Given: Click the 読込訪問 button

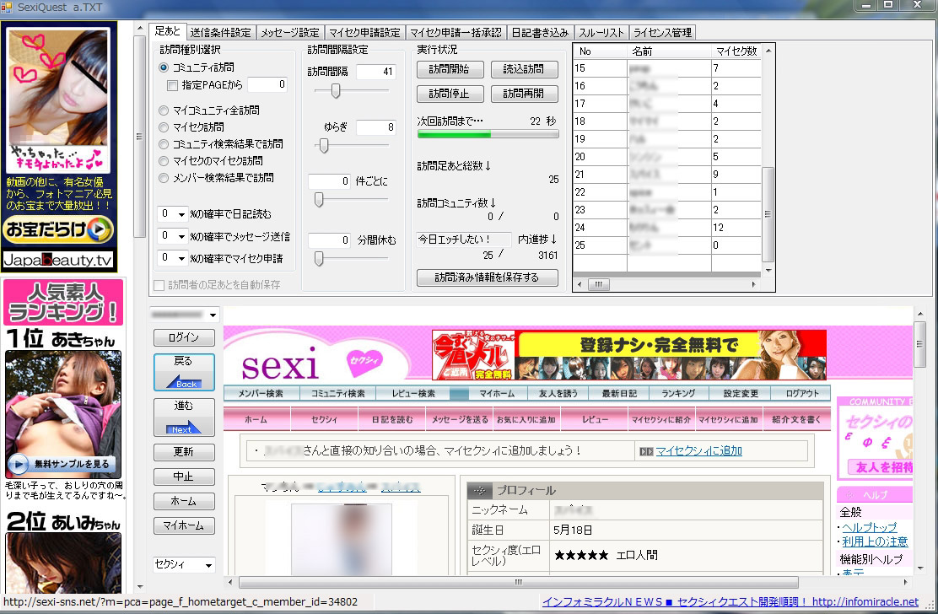Looking at the screenshot, I should [x=524, y=69].
